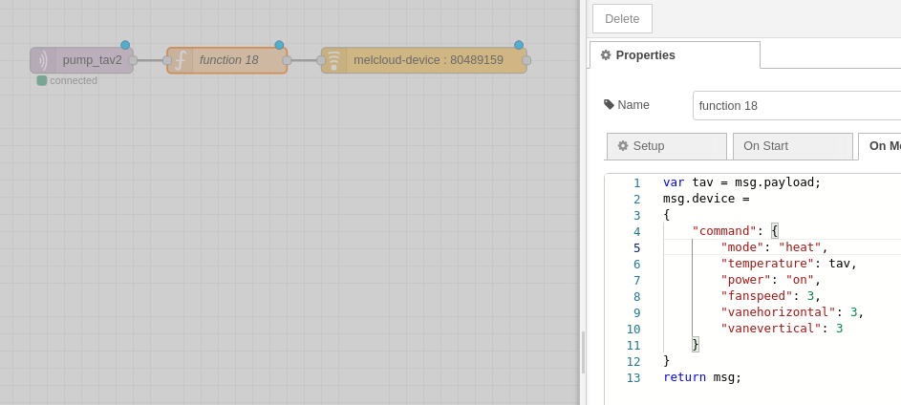Click the Delete button
901x405 pixels.
[622, 19]
